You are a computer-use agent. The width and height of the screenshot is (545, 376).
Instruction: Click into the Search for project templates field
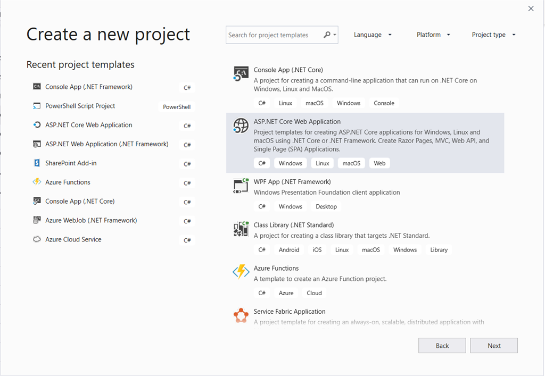(x=274, y=35)
